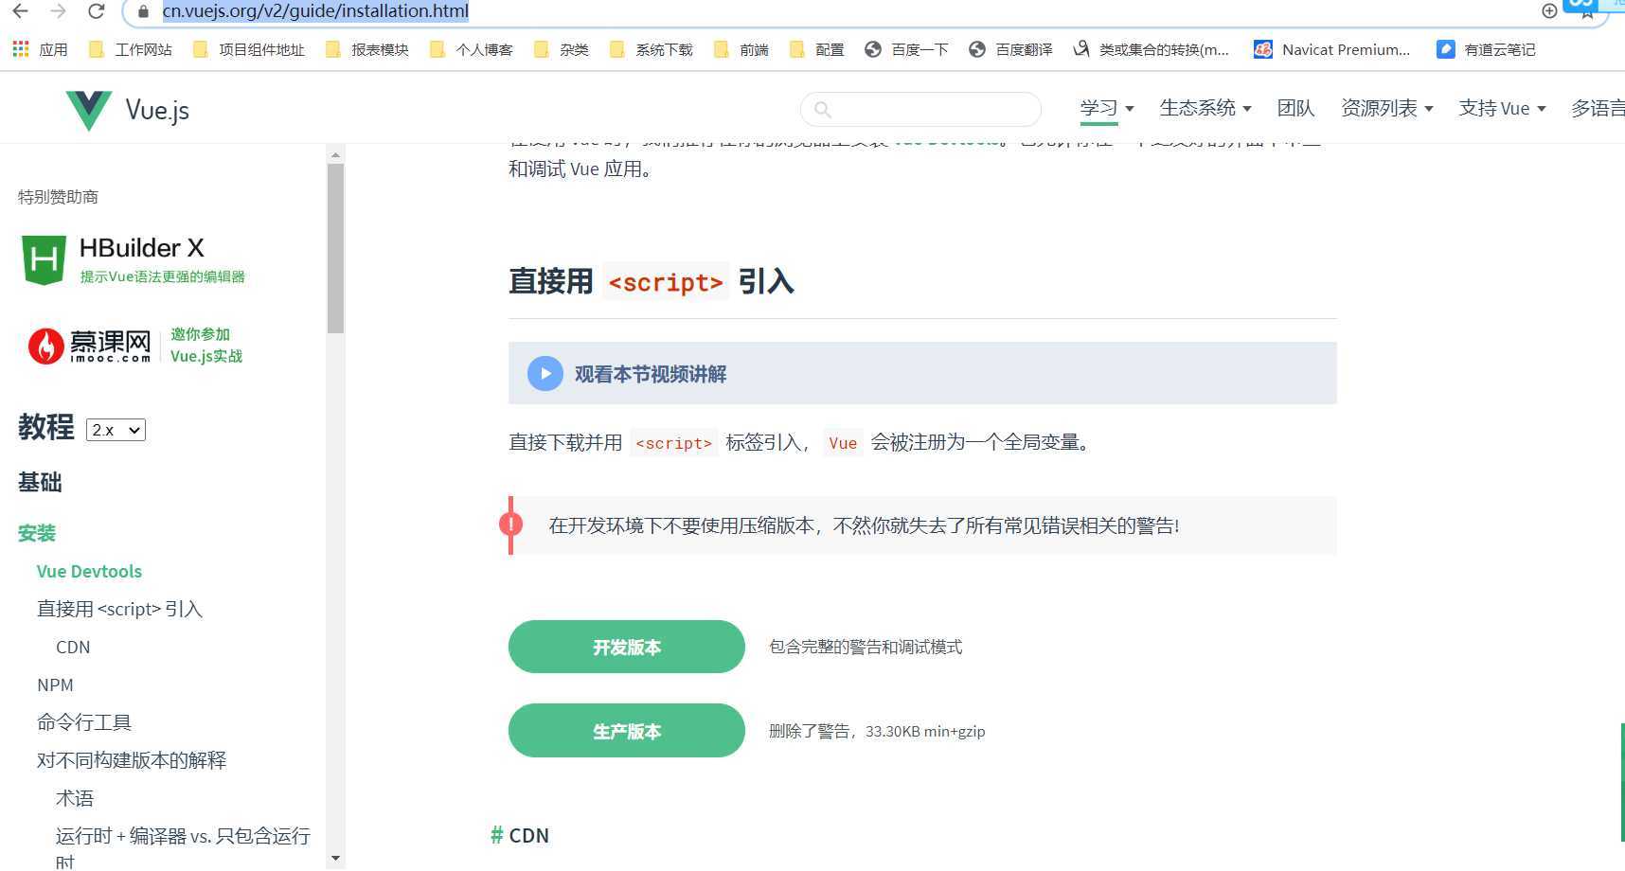Play the 观看本节视频讲解 video button

pyautogui.click(x=545, y=373)
